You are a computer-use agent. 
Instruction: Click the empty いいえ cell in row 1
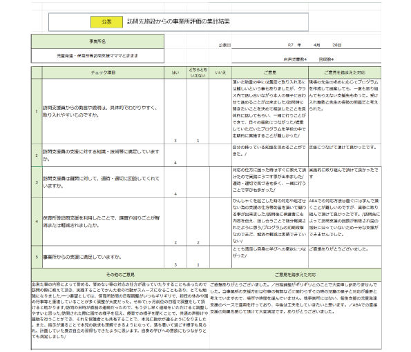(x=220, y=111)
